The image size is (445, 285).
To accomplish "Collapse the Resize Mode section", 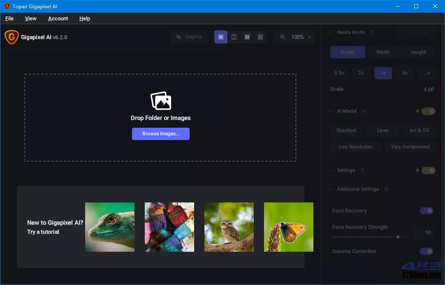I will [x=330, y=32].
